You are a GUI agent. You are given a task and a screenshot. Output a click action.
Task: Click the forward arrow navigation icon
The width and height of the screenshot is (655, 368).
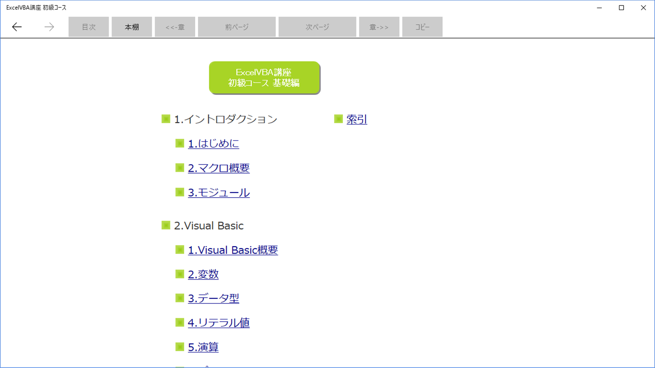(49, 27)
